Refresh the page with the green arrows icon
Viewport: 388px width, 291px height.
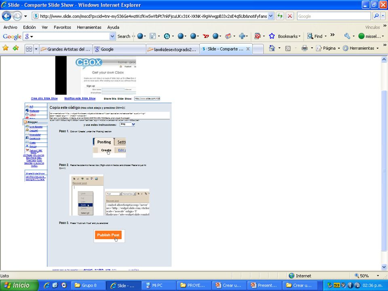pyautogui.click(x=280, y=16)
